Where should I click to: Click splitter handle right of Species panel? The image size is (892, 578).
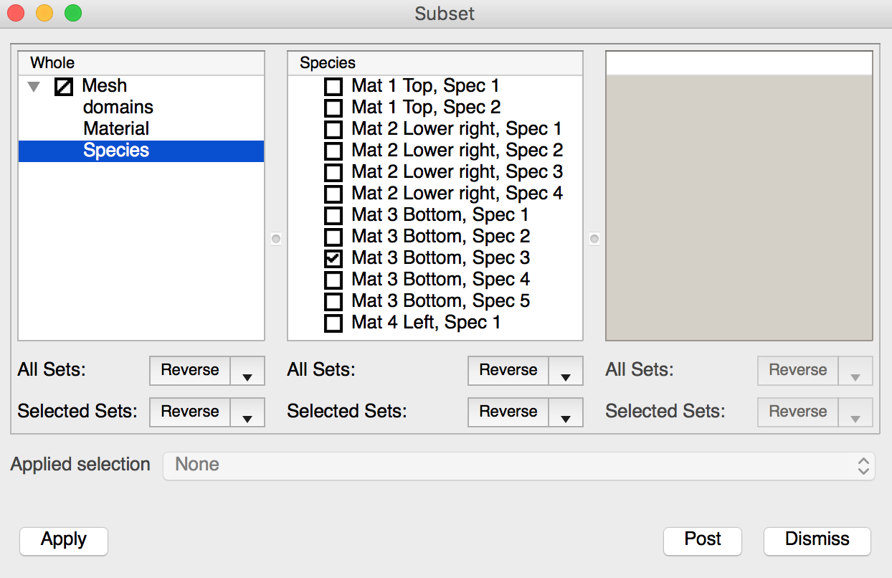594,239
